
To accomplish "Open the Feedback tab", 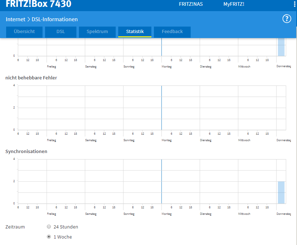I will [172, 32].
